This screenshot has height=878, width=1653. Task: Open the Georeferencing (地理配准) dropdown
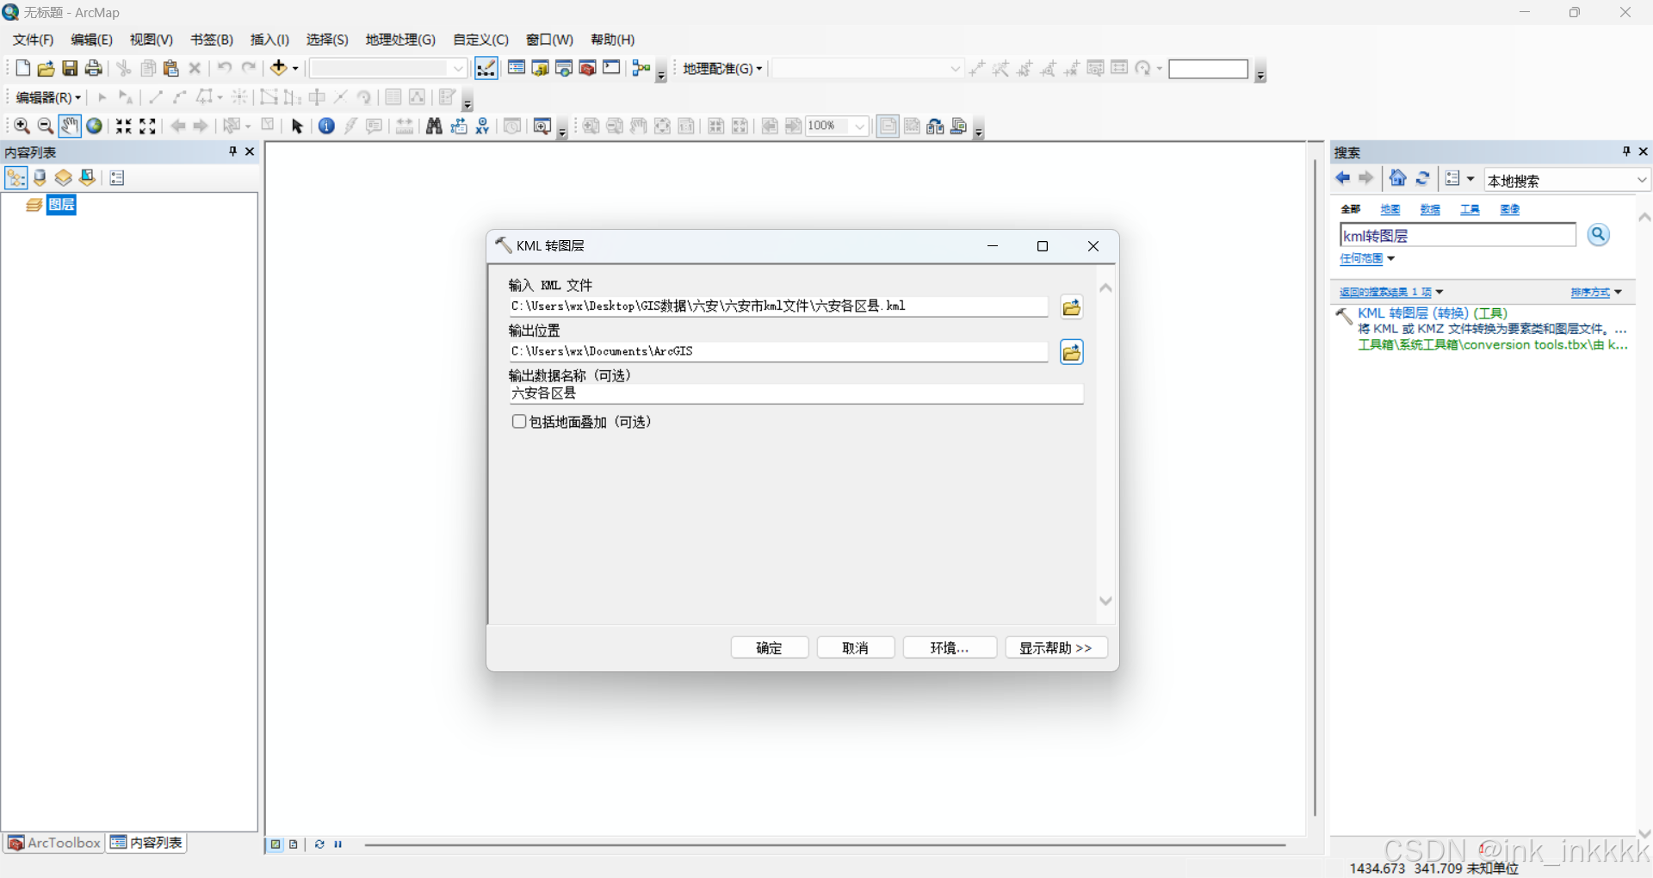pos(722,68)
